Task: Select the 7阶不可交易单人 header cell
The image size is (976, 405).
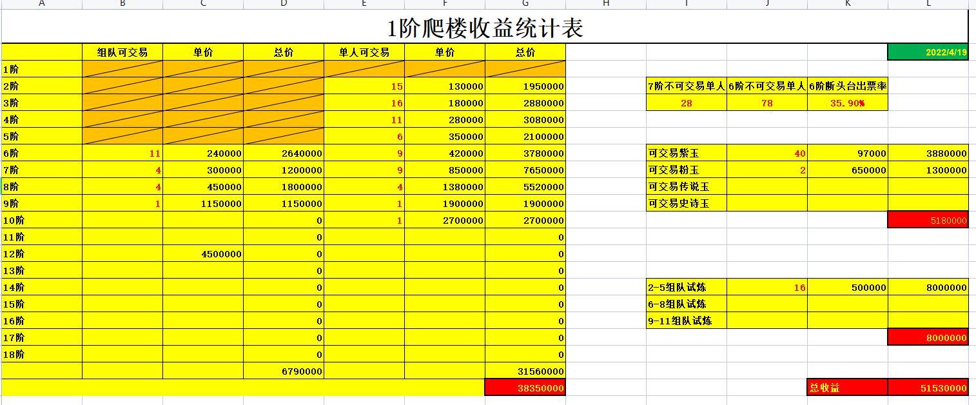Action: pos(687,86)
